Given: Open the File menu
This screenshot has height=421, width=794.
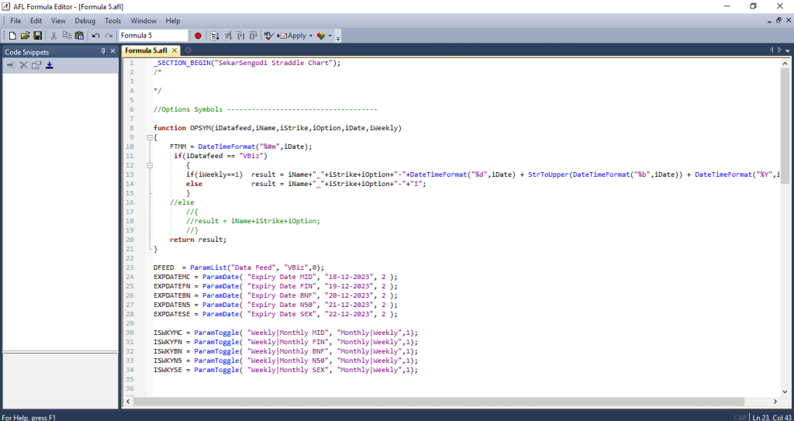Looking at the screenshot, I should [16, 21].
